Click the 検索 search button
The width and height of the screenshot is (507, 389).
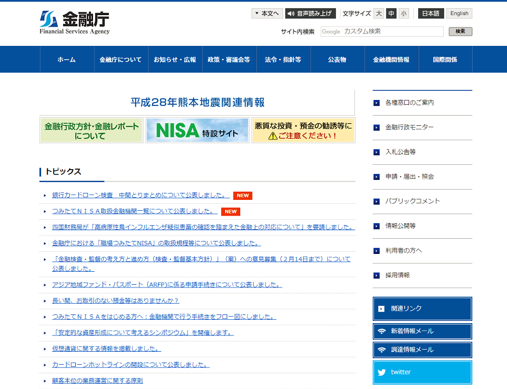(460, 32)
